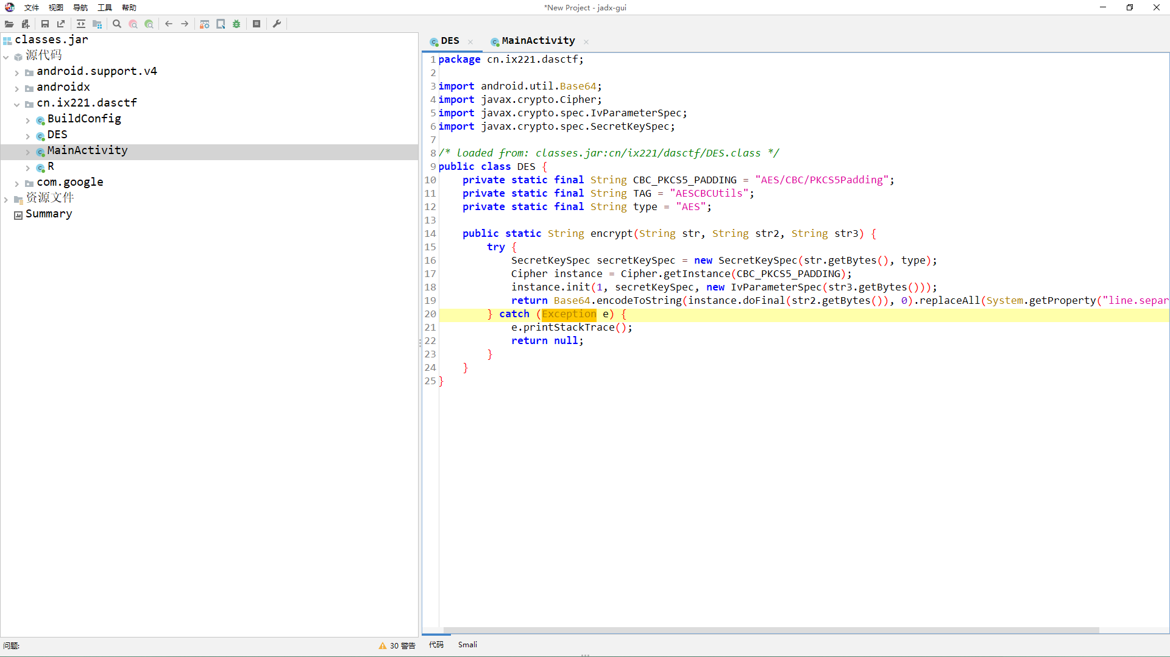Expand the R class node

[28, 167]
